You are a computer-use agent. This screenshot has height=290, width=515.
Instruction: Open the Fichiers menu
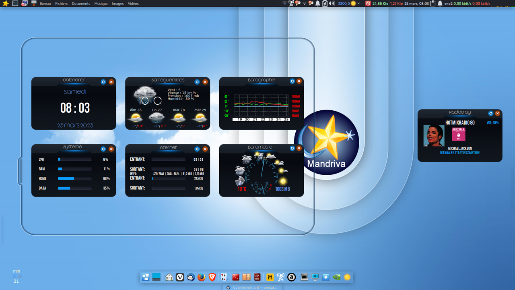[x=62, y=4]
